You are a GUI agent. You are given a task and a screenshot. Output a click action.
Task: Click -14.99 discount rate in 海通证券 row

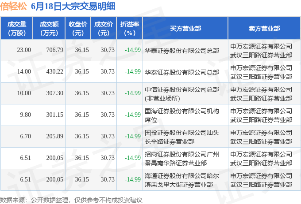(x=133, y=180)
